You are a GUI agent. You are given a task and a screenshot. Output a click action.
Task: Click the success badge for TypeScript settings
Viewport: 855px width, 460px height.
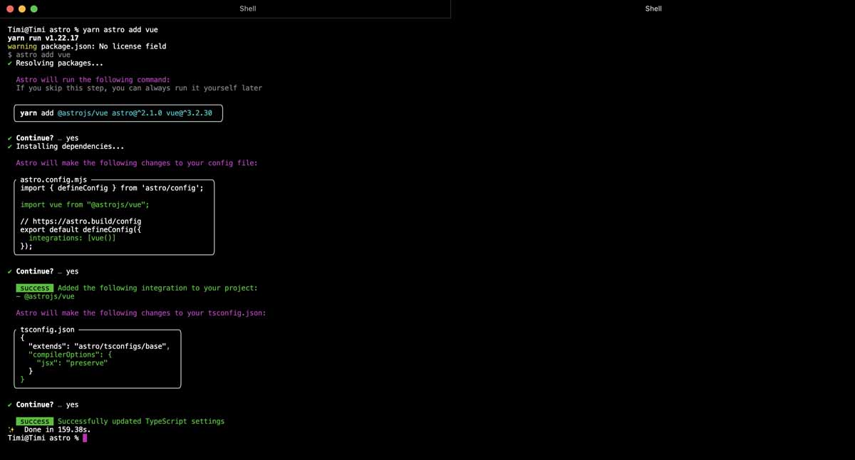pos(34,421)
